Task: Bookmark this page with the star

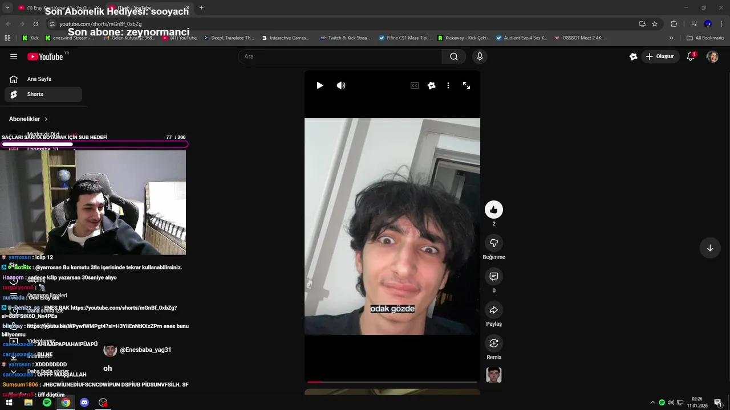Action: (655, 24)
